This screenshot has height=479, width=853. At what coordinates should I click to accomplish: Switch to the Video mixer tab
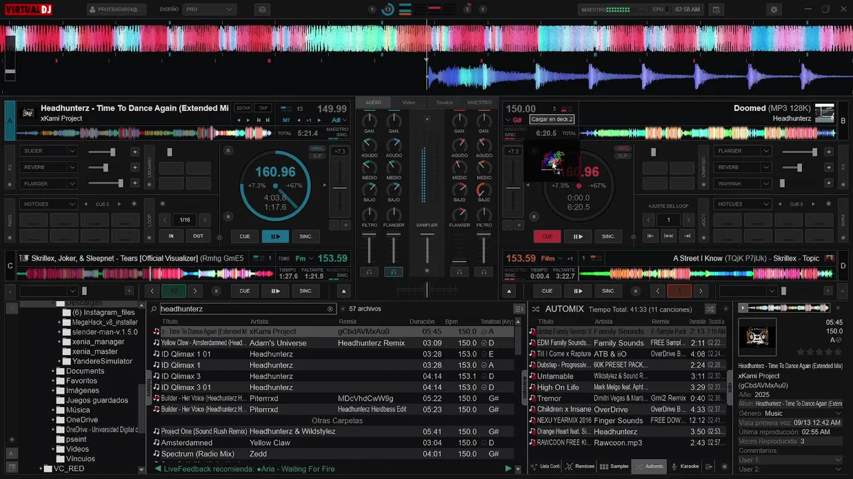coord(409,102)
